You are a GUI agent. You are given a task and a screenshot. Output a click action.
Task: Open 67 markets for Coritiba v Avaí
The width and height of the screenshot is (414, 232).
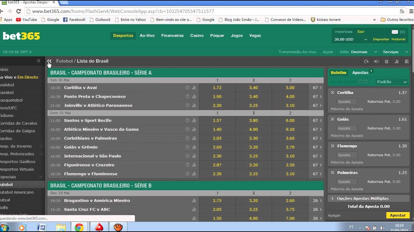(x=317, y=88)
